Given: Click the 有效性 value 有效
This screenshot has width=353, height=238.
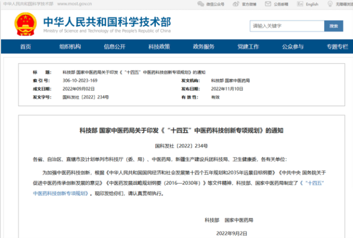Looking at the screenshot, I should point(215,97).
